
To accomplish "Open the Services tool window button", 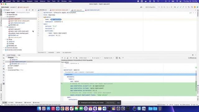I will 36,103.
